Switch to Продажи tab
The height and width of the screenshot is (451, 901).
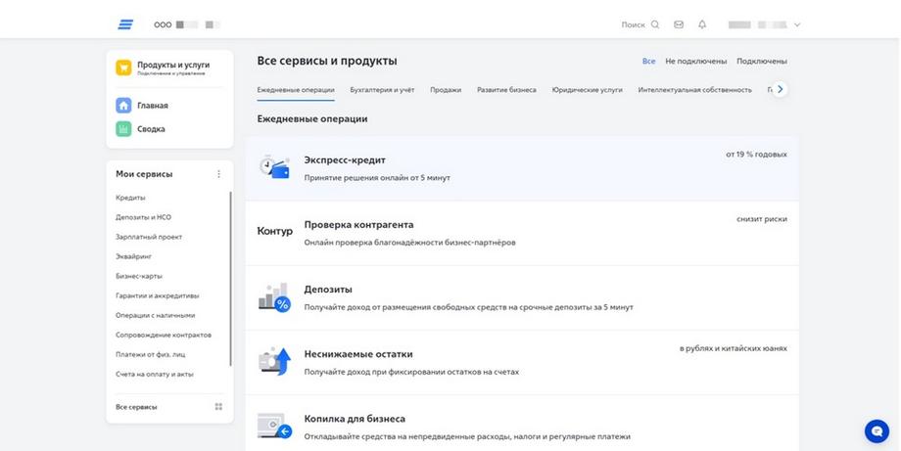[x=446, y=90]
